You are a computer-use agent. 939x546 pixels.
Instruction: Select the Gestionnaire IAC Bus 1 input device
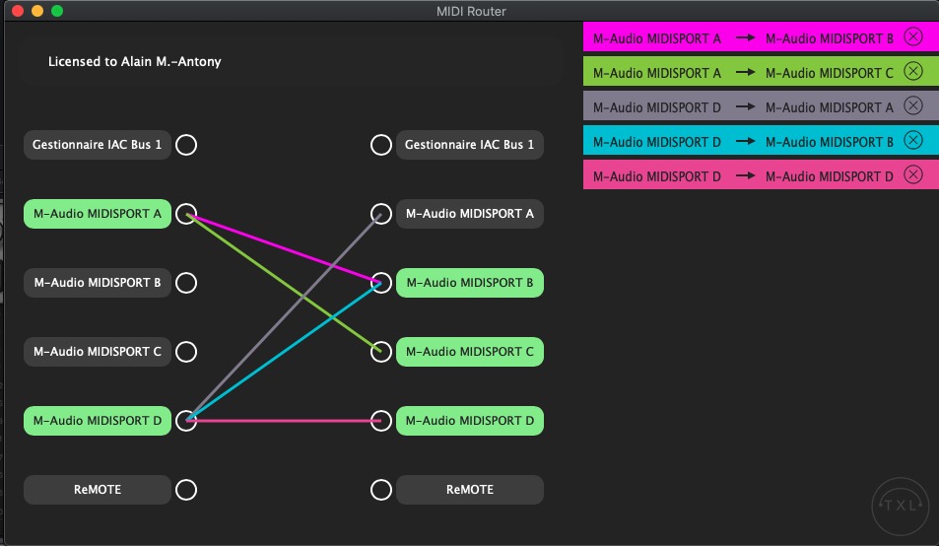pos(97,145)
